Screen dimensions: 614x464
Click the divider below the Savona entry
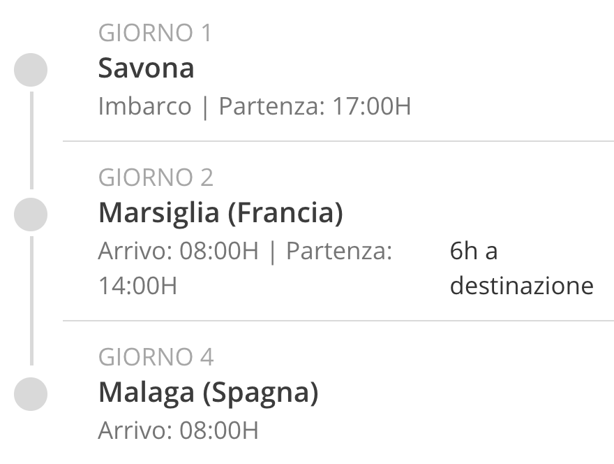point(338,140)
